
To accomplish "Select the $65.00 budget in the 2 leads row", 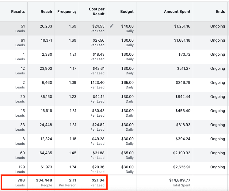I will [127, 83].
